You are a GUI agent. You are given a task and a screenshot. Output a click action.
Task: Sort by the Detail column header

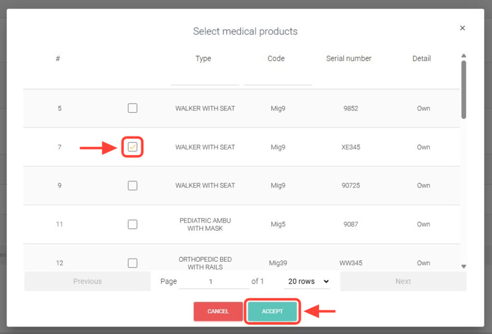click(421, 58)
